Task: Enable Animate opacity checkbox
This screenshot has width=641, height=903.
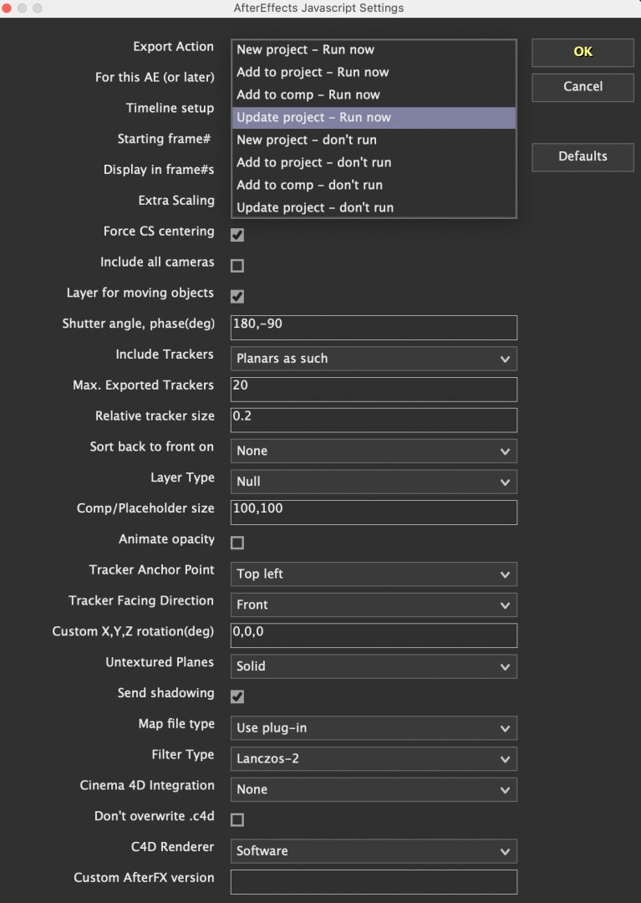Action: pos(237,543)
